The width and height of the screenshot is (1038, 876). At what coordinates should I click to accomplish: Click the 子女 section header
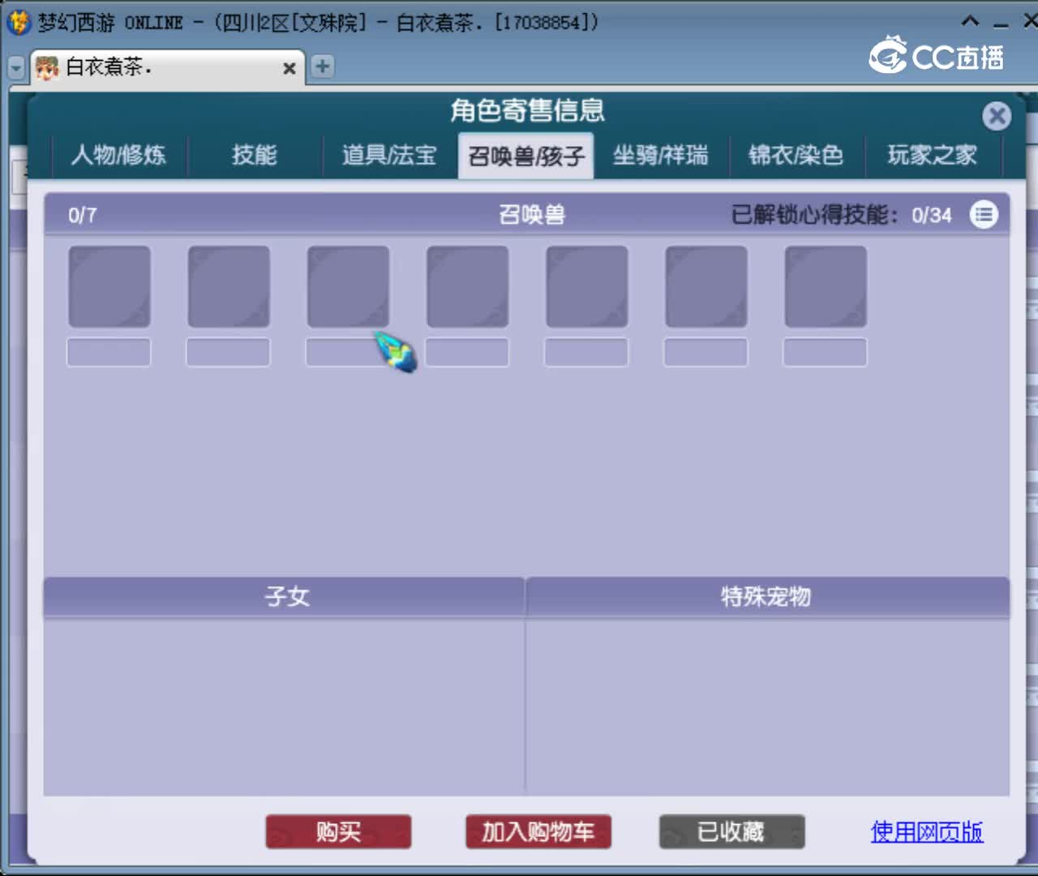[284, 597]
